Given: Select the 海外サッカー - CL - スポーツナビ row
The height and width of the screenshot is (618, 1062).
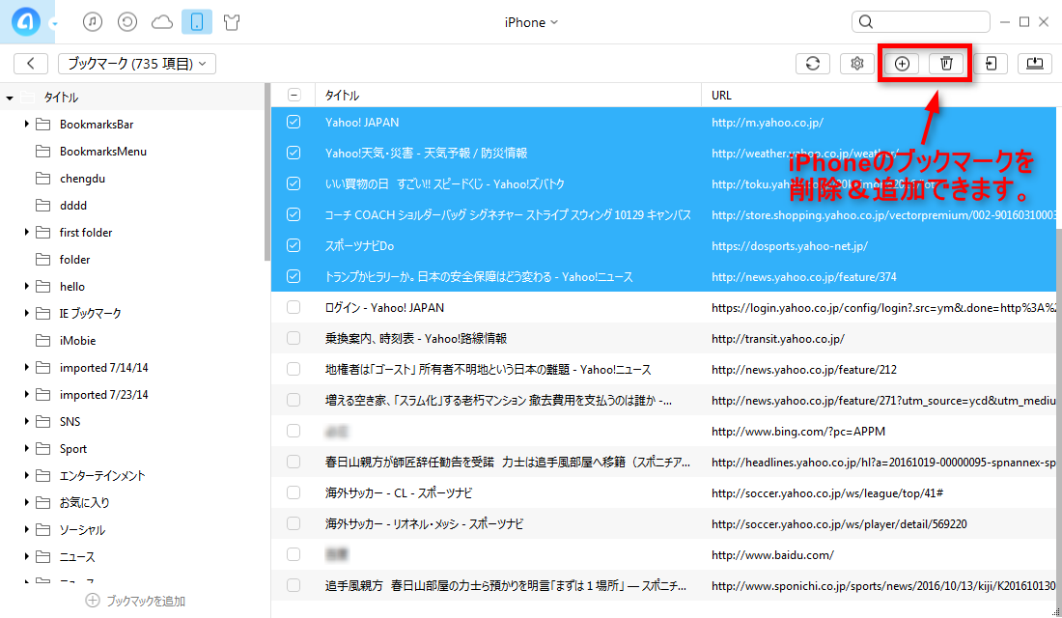Looking at the screenshot, I should click(x=664, y=492).
